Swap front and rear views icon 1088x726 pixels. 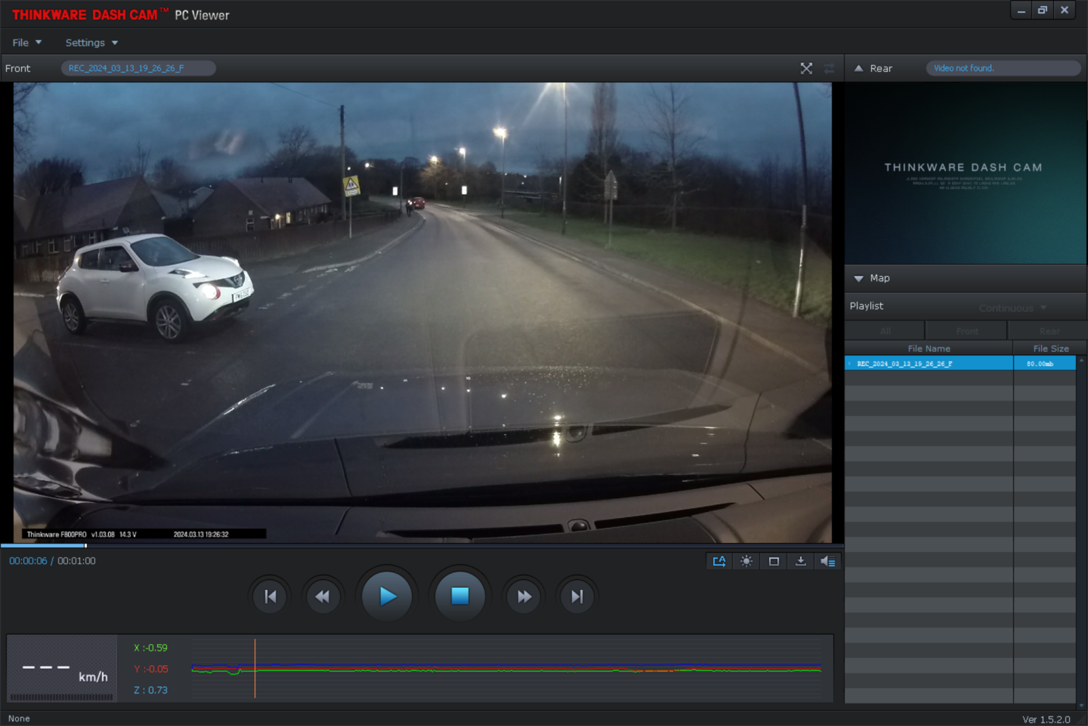[x=829, y=68]
